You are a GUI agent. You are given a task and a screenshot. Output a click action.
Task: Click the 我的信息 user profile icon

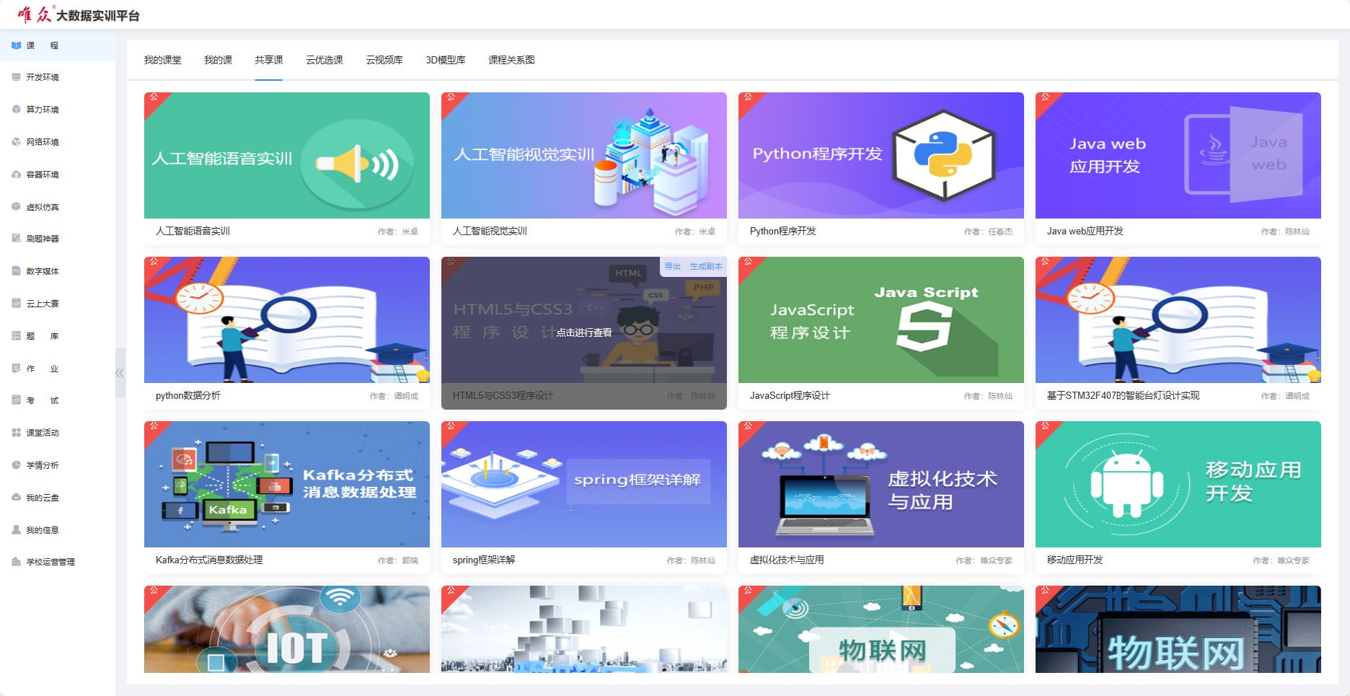point(16,530)
